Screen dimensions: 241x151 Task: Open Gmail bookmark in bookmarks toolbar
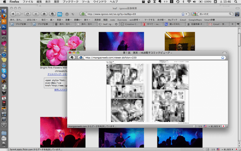(183, 20)
